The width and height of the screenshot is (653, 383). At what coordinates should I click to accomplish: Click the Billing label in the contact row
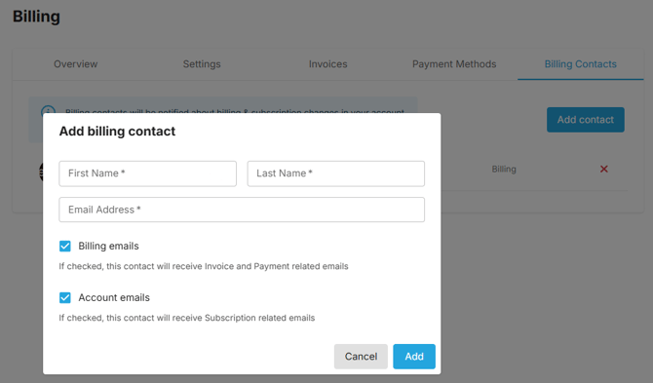click(x=504, y=169)
